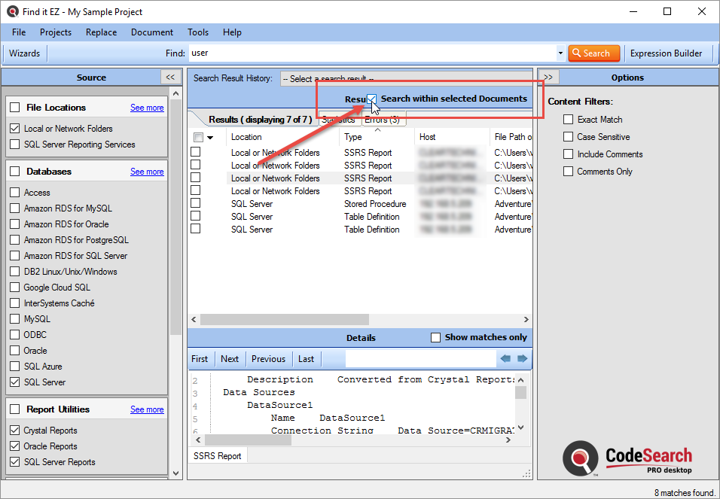Enable SQL Server Reporting Services source
720x499 pixels.
pyautogui.click(x=15, y=145)
